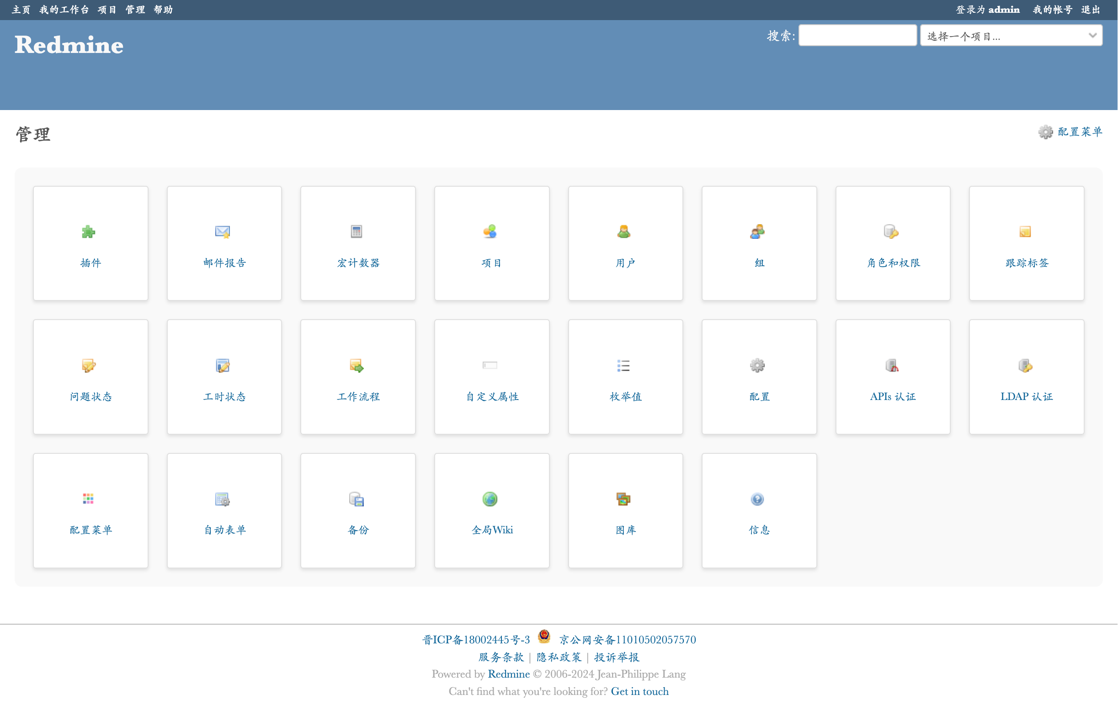Image resolution: width=1118 pixels, height=705 pixels.
Task: Click the 备份 (backup) disk icon
Action: pyautogui.click(x=356, y=499)
